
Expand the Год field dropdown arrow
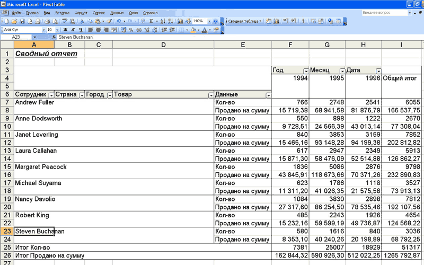306,71
